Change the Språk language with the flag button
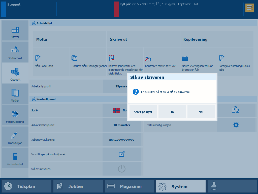Image resolution: width=258 pixels, height=194 pixels. 115,110
